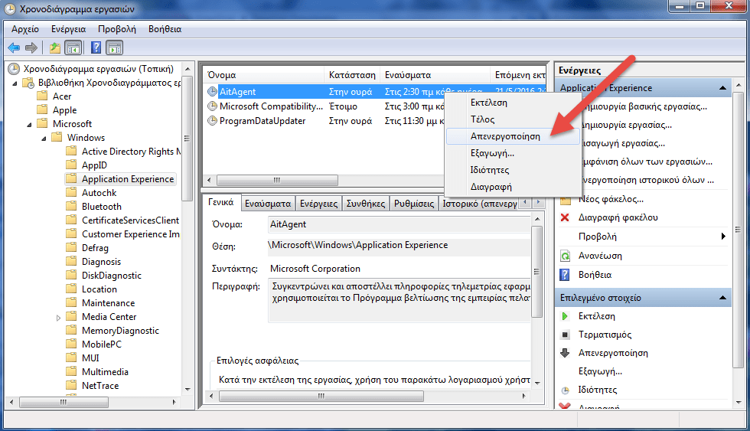This screenshot has height=431, width=750.
Task: Open the Αρχείο menu in the menu bar
Action: pyautogui.click(x=25, y=29)
